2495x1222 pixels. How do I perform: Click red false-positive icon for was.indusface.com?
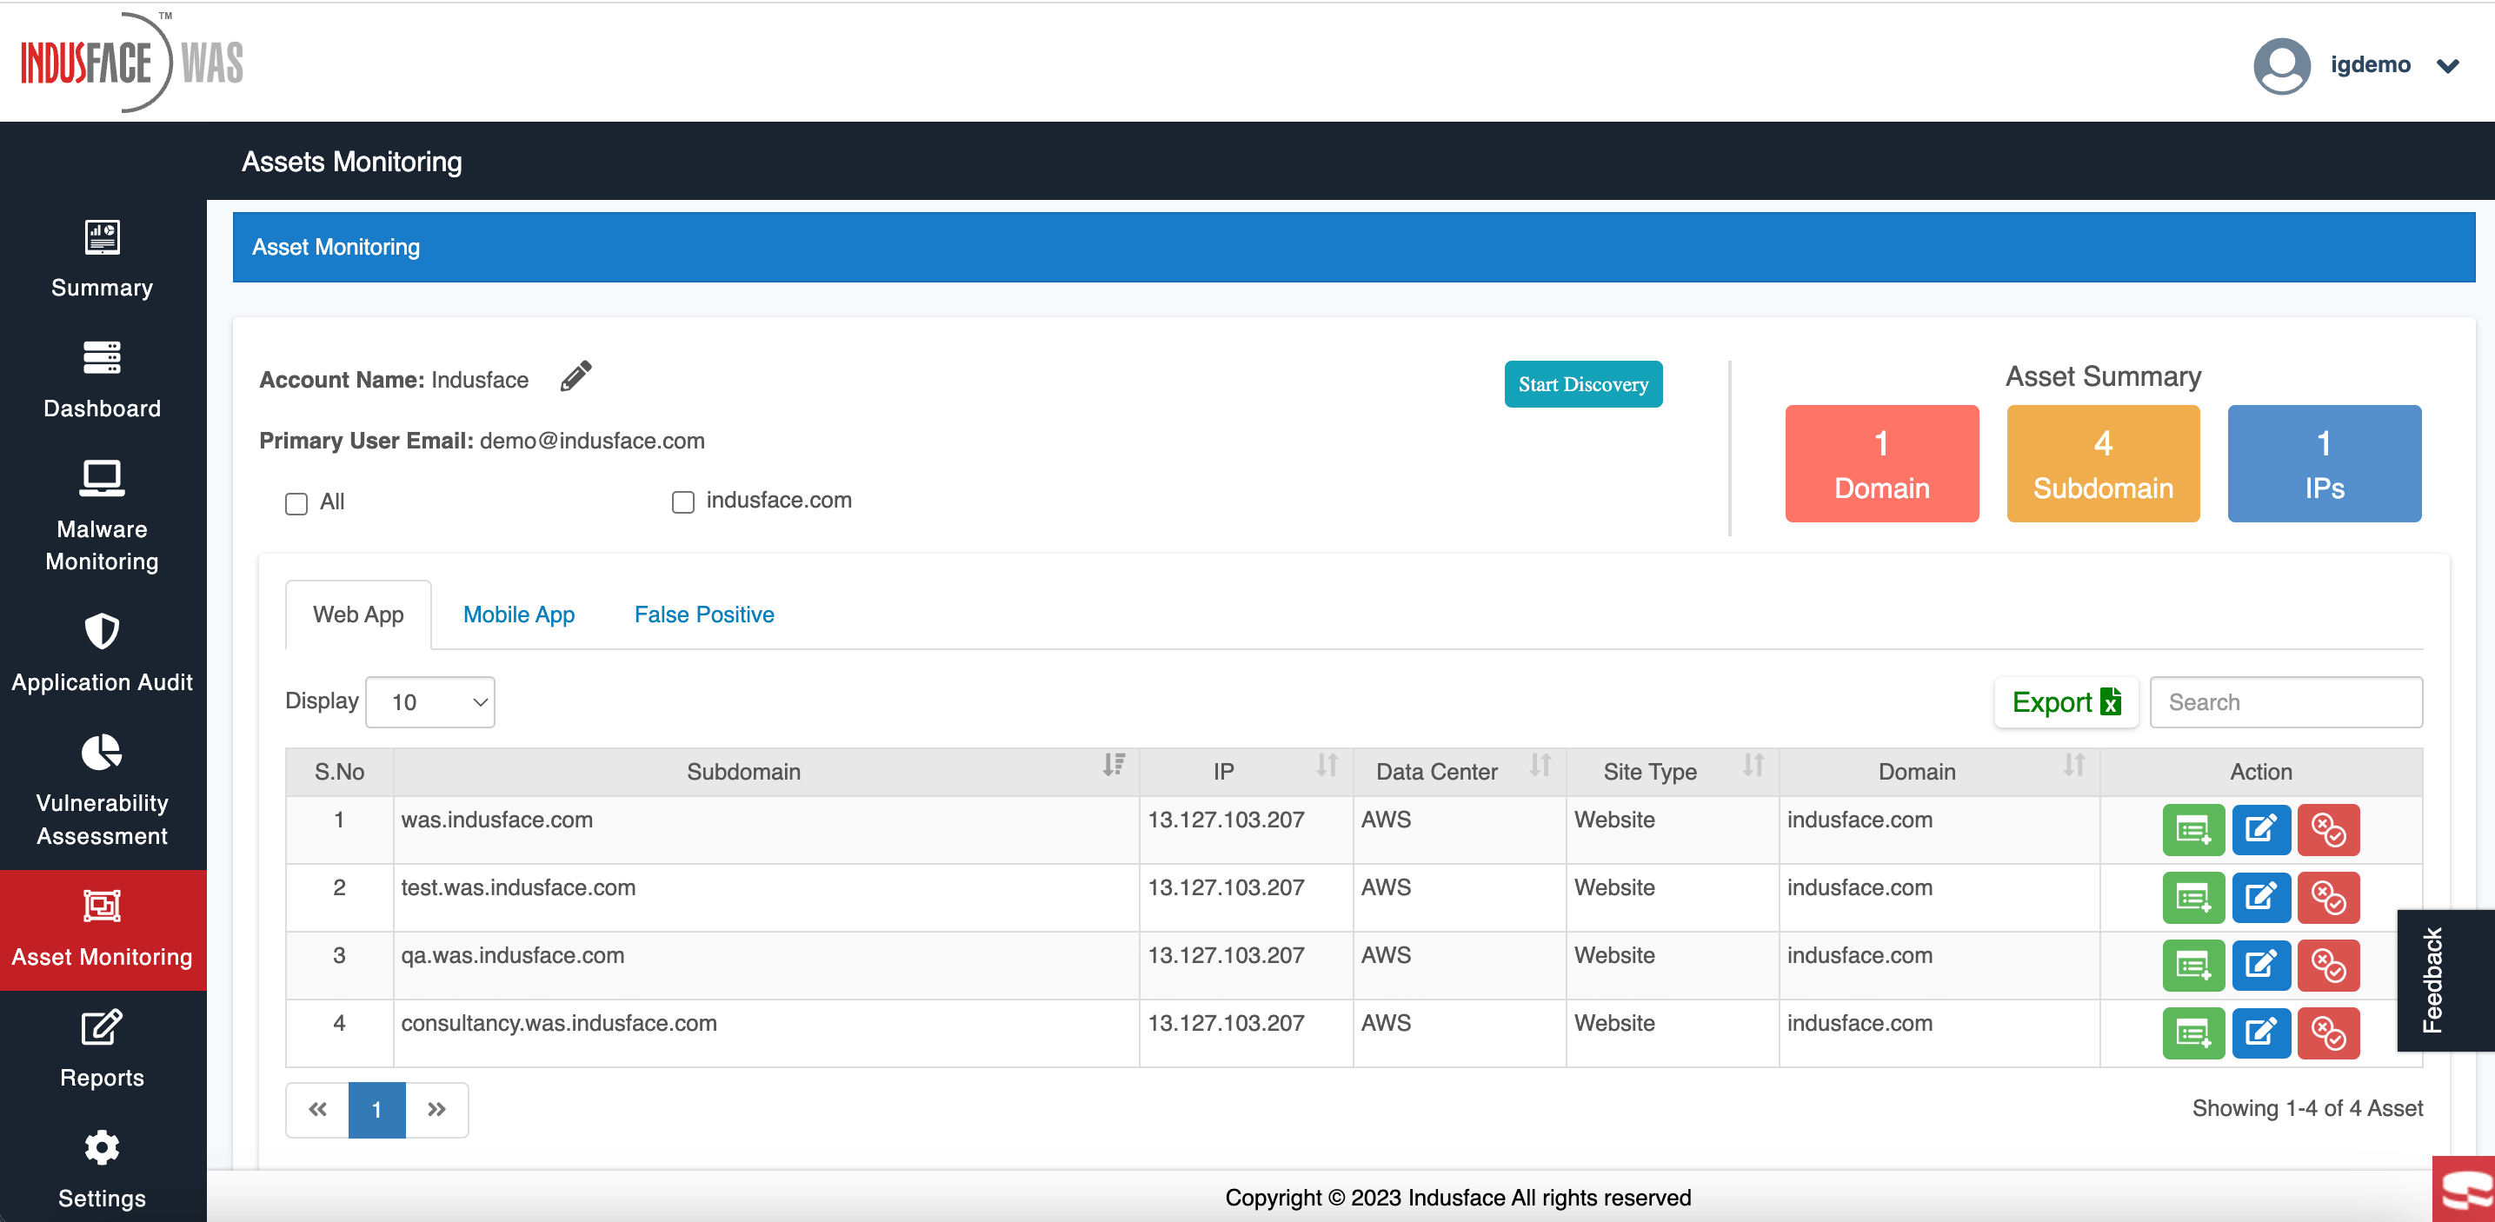point(2328,830)
